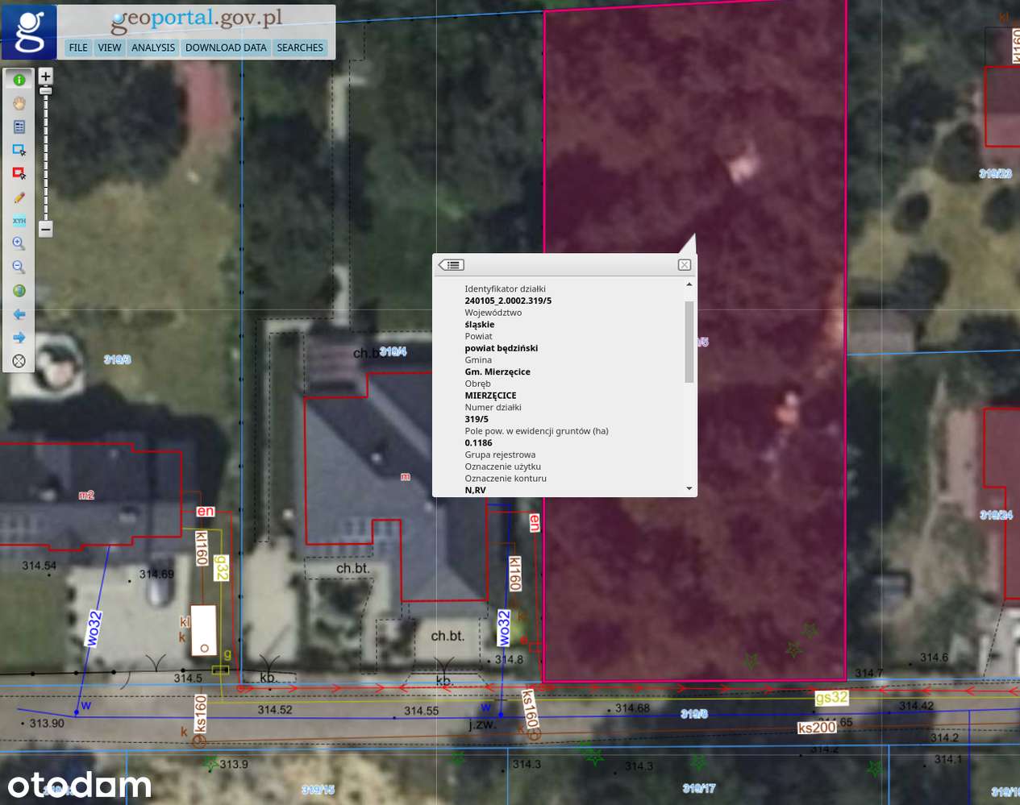Click map parcel label 319/4
The image size is (1020, 805).
point(393,351)
